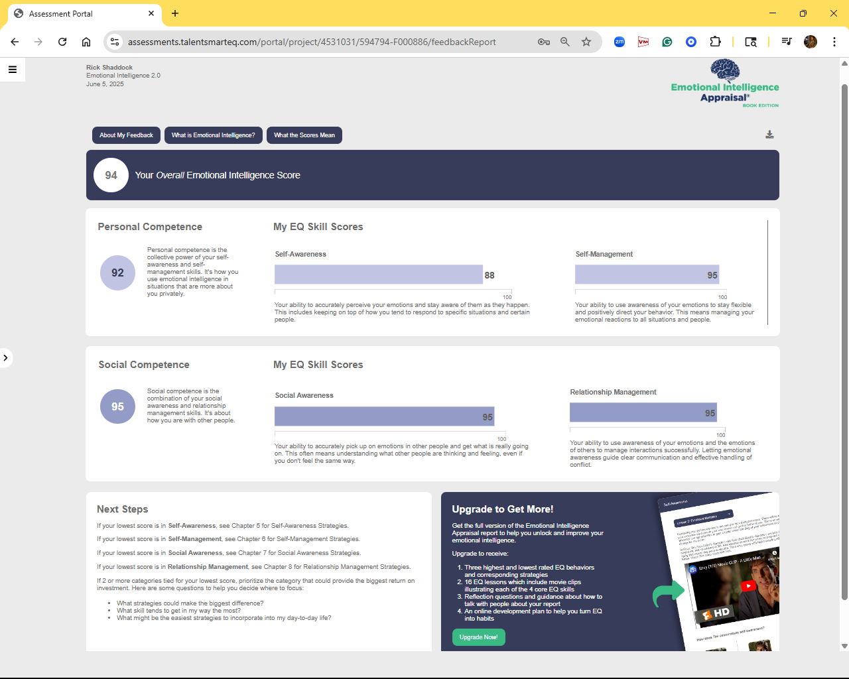Image resolution: width=849 pixels, height=679 pixels.
Task: Bookmark this page with the star
Action: 586,42
